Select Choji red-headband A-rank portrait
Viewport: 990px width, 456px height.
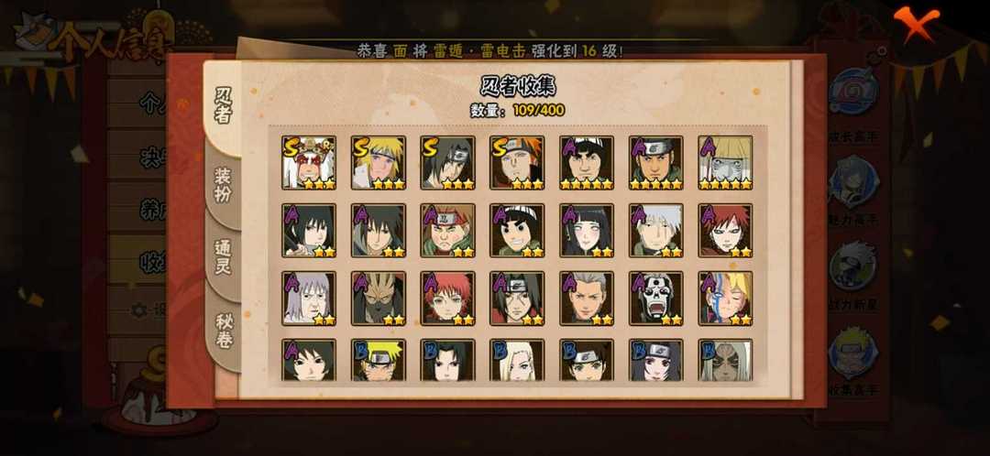click(447, 230)
